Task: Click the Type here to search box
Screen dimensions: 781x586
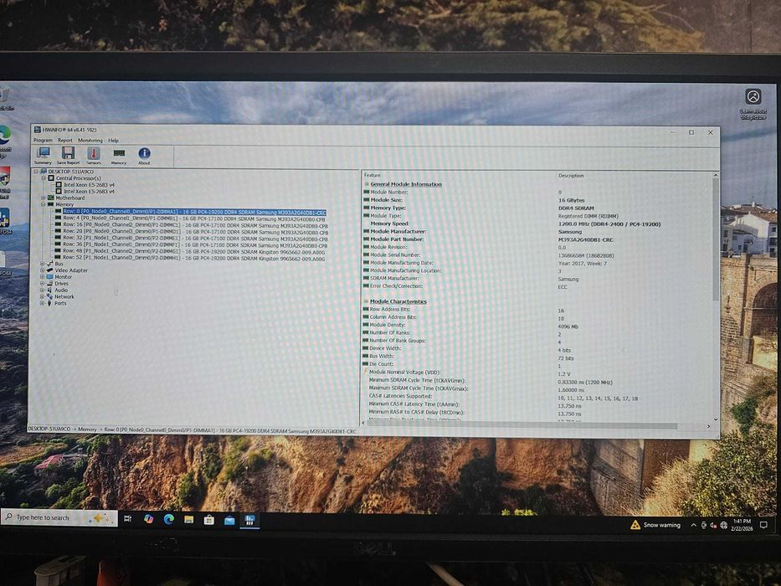Action: (59, 517)
